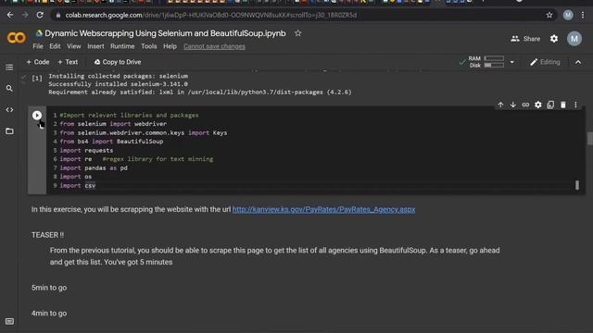Image resolution: width=593 pixels, height=333 pixels.
Task: Click Copy to Drive button
Action: pyautogui.click(x=118, y=62)
